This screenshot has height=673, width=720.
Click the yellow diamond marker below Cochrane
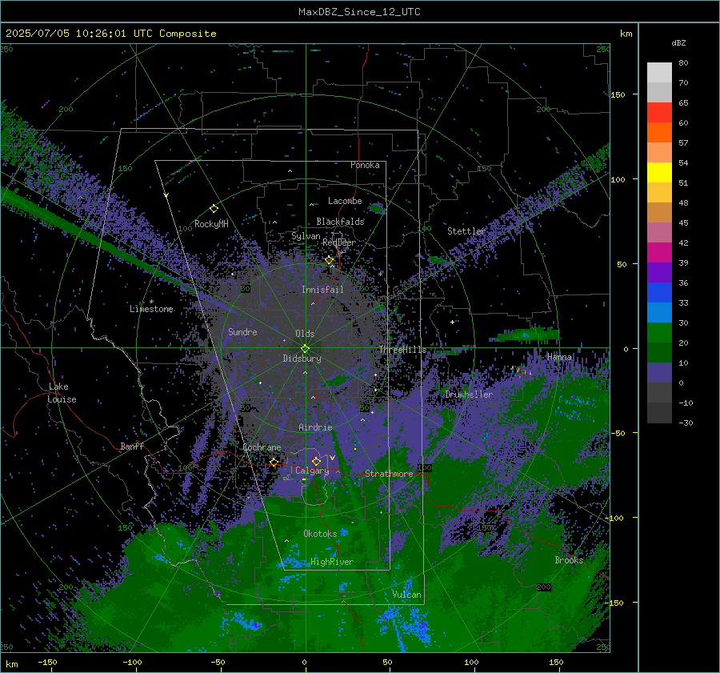(x=274, y=462)
